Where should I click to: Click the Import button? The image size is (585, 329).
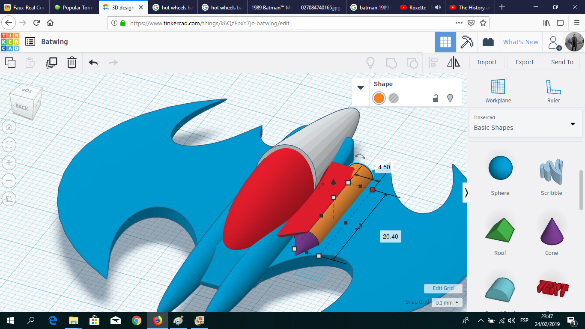point(487,62)
